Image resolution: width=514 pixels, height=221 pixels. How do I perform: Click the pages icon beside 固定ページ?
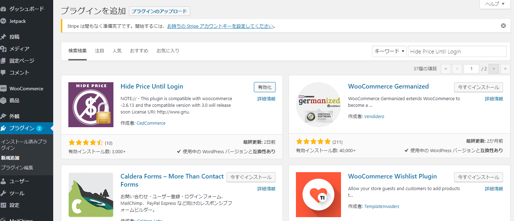coord(3,61)
